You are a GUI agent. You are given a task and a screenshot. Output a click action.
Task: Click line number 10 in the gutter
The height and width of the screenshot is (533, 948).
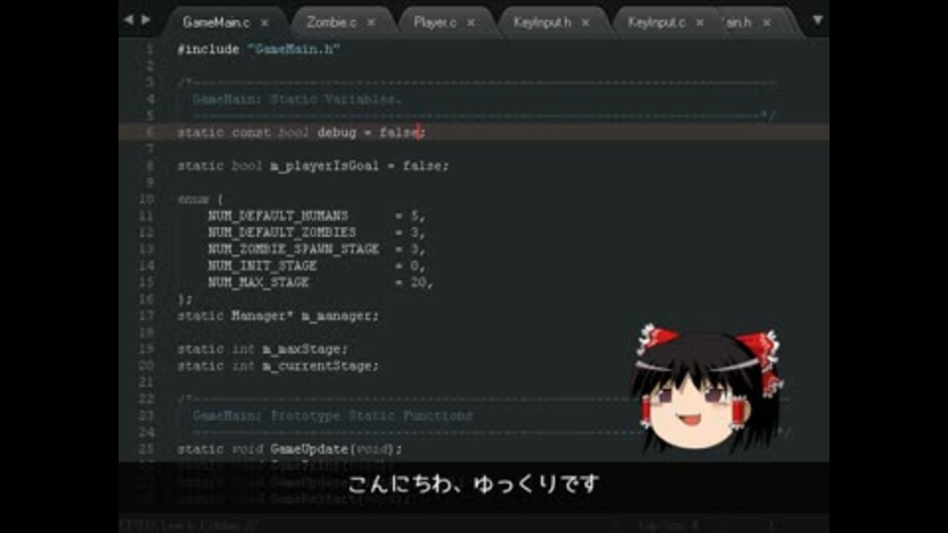(x=146, y=199)
